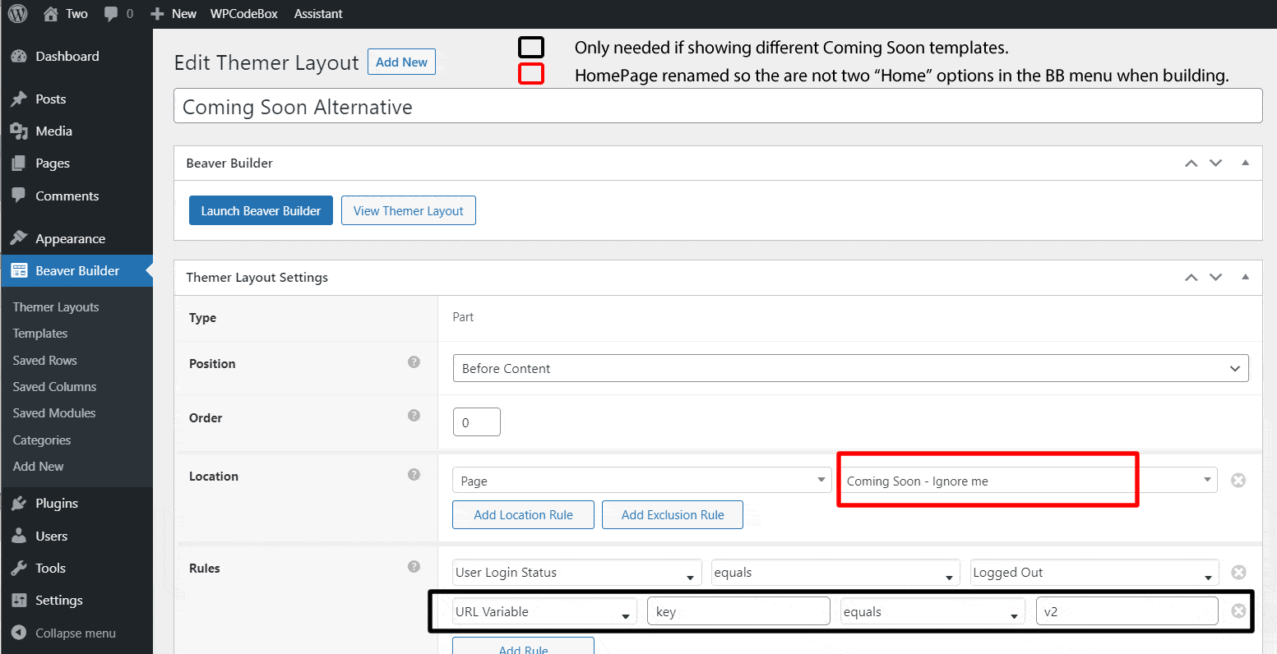1277x654 pixels.
Task: Click Add Location Rule
Action: 523,514
